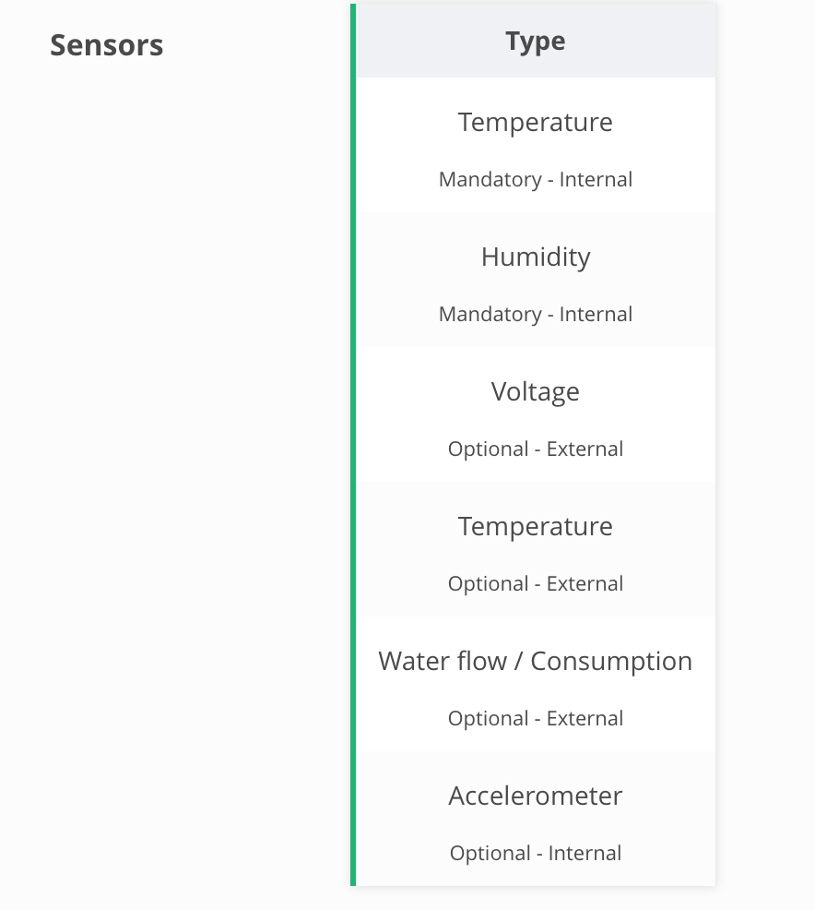Select the first Temperature sensor row

pyautogui.click(x=536, y=145)
